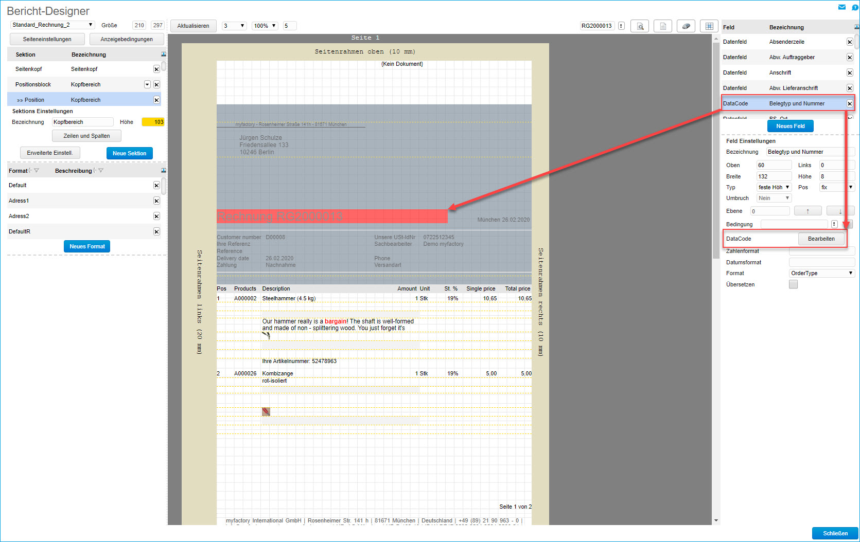Delete the Abw. Auftraggeber field

(850, 57)
